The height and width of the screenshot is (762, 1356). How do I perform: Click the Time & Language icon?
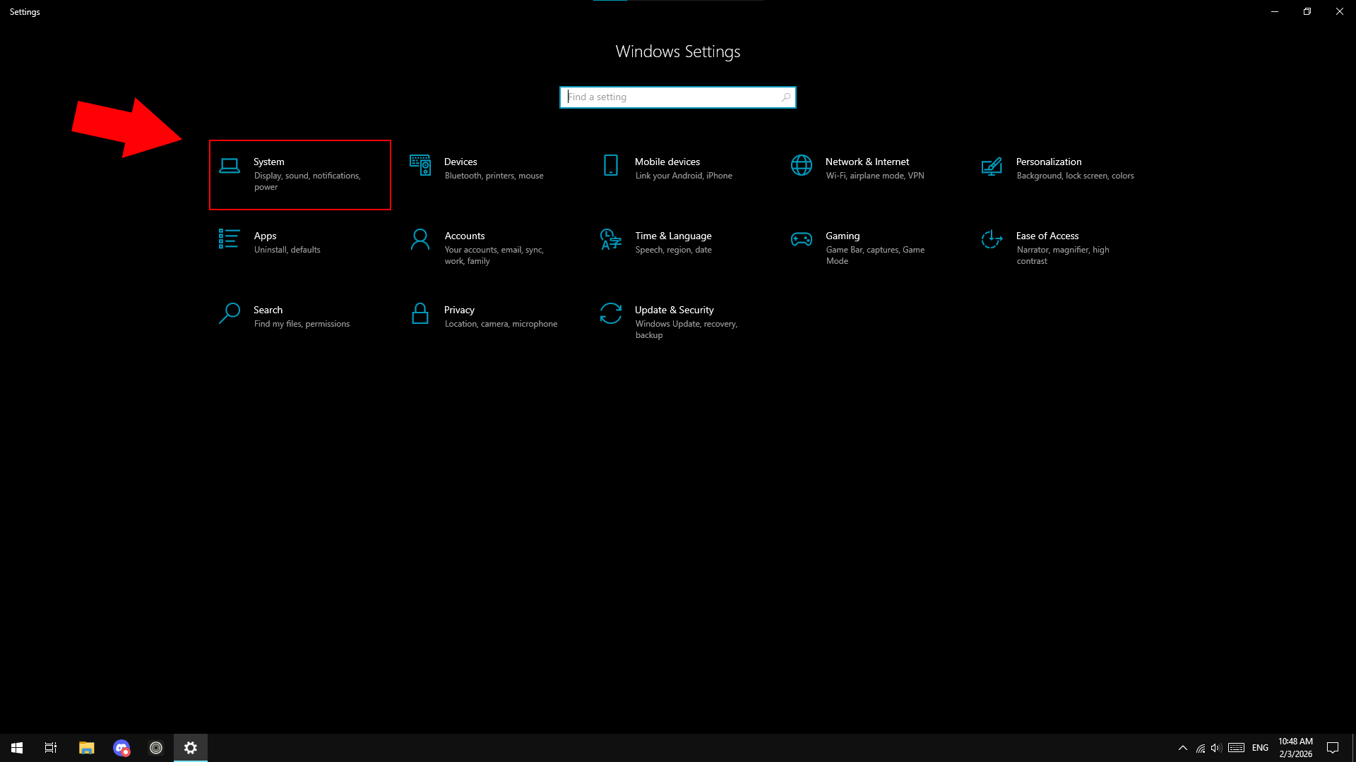tap(610, 240)
